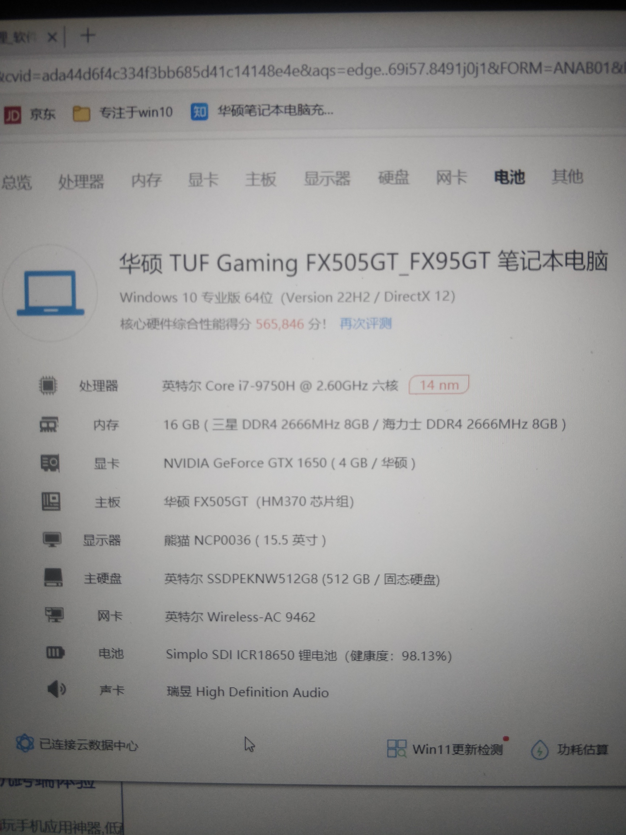This screenshot has width=626, height=835.
Task: Click the 声卡 row label
Action: click(x=112, y=690)
